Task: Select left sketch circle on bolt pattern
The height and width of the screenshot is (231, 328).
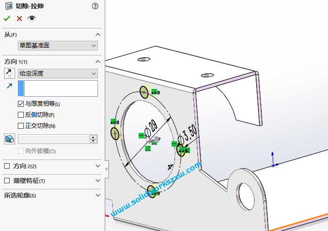Action: coord(115,133)
